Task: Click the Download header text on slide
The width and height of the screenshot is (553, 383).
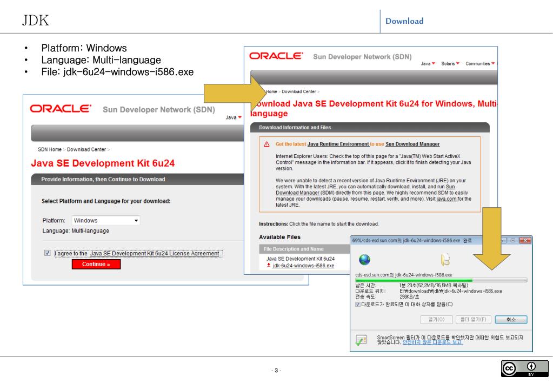Action: coord(404,21)
